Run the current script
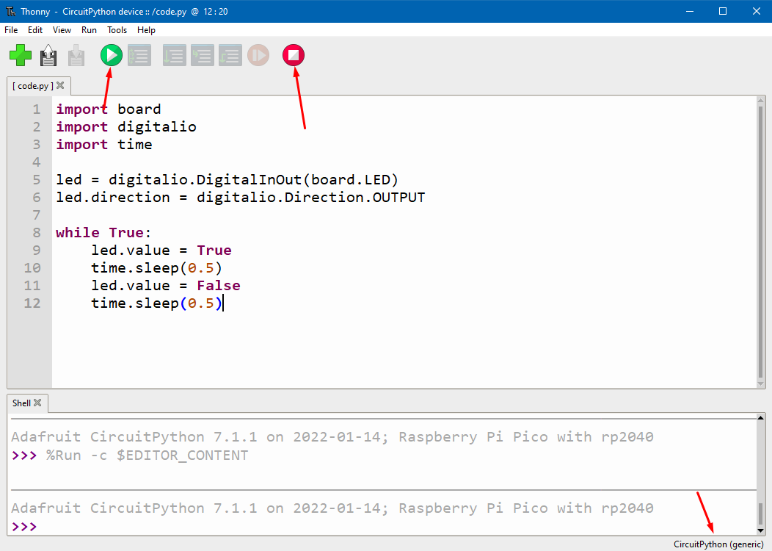Screen dimensions: 772x551 click(x=111, y=54)
